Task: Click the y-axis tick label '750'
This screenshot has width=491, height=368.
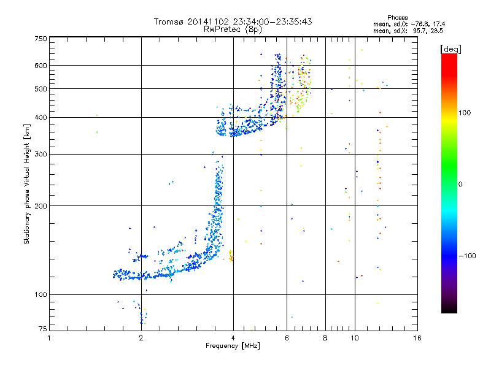Action: tap(41, 39)
